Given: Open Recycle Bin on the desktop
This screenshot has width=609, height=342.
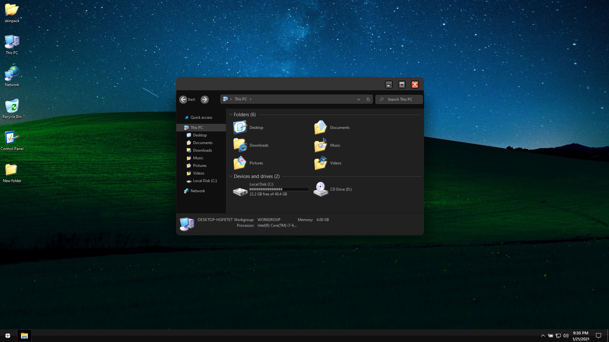Looking at the screenshot, I should (x=12, y=106).
